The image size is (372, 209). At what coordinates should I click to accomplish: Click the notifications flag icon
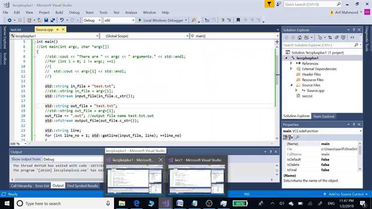click(x=269, y=4)
